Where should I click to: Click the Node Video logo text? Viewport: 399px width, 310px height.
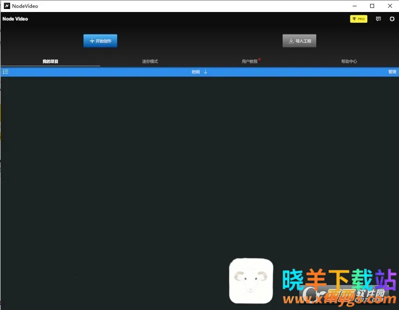click(15, 19)
